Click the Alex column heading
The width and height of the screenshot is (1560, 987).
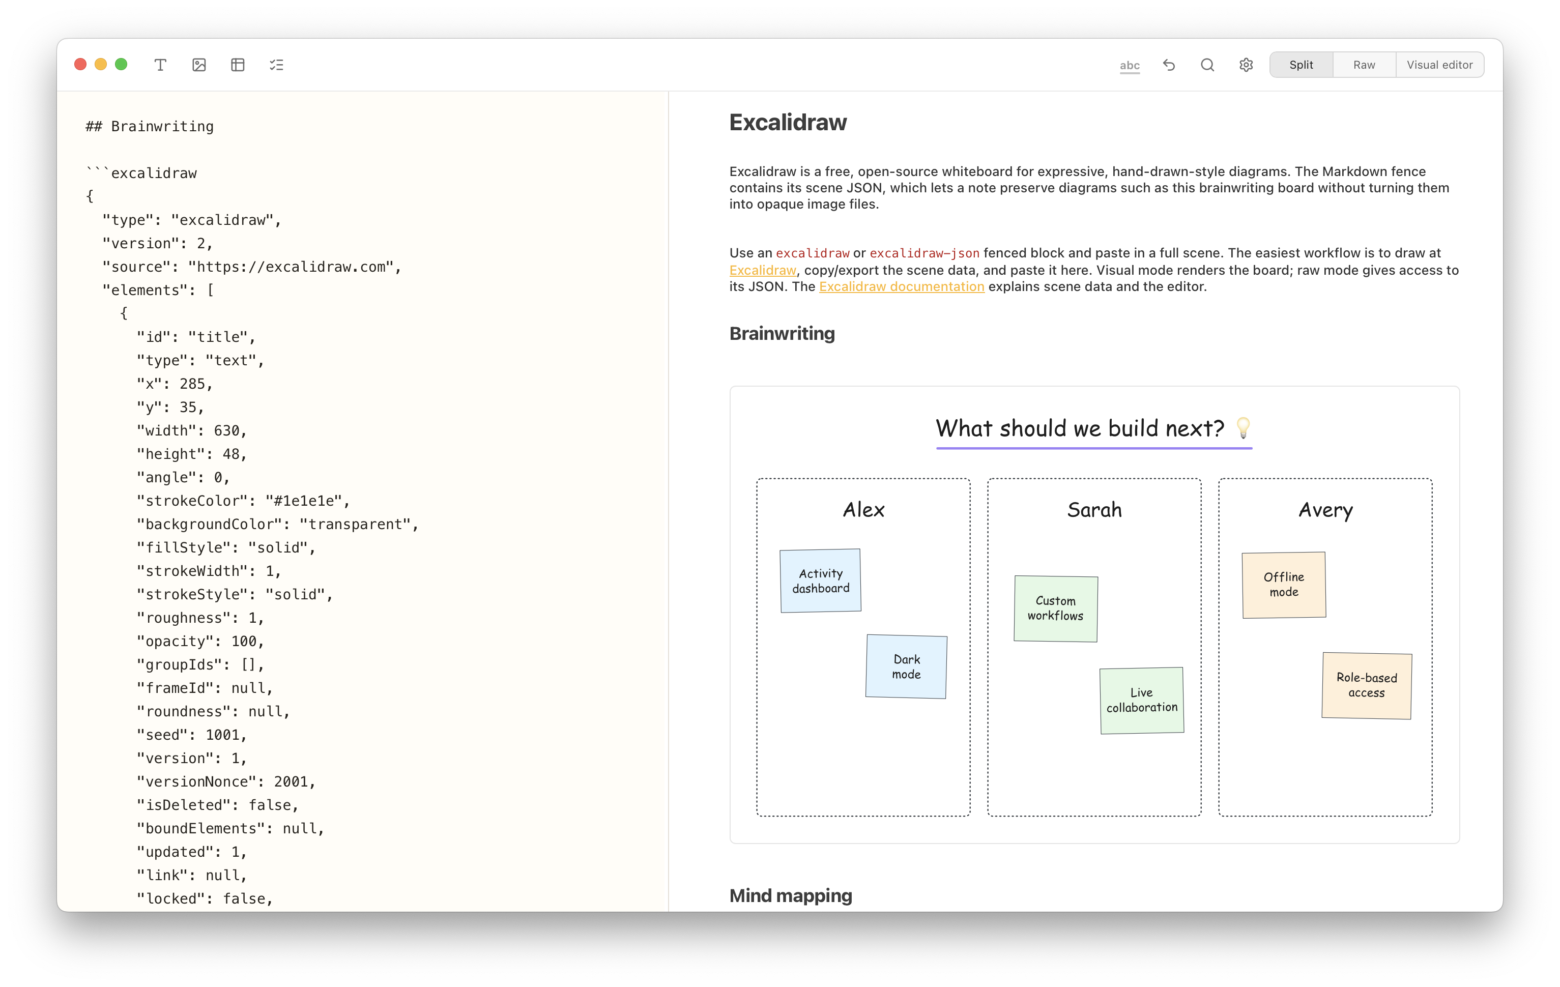tap(863, 510)
